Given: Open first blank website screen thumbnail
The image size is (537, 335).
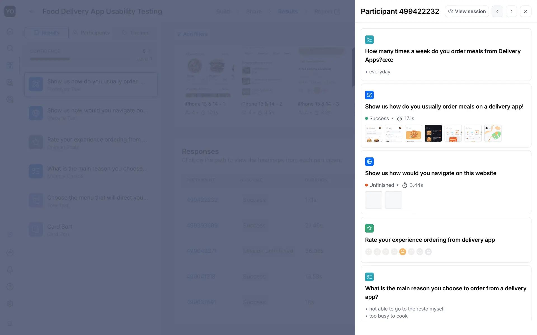Looking at the screenshot, I should [x=373, y=200].
